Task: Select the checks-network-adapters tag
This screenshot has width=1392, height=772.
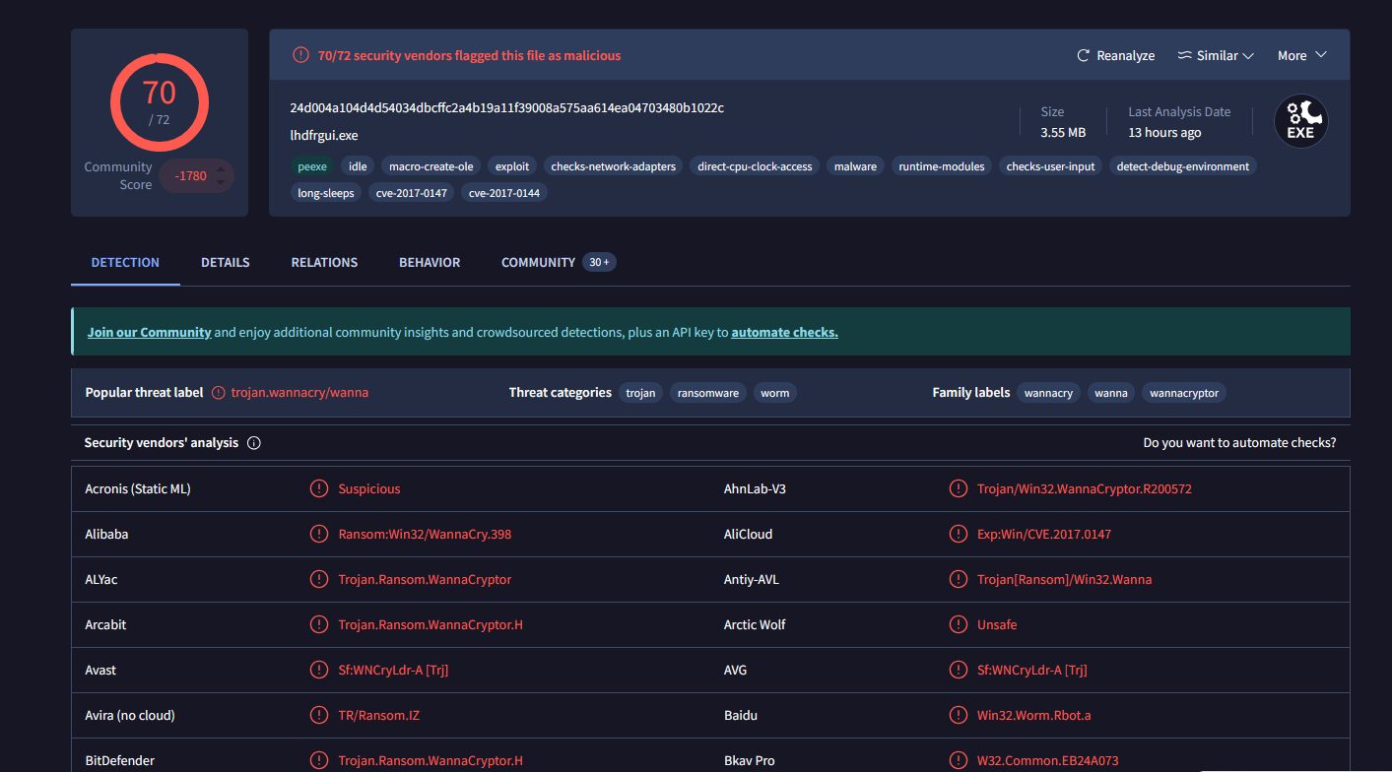Action: point(614,166)
